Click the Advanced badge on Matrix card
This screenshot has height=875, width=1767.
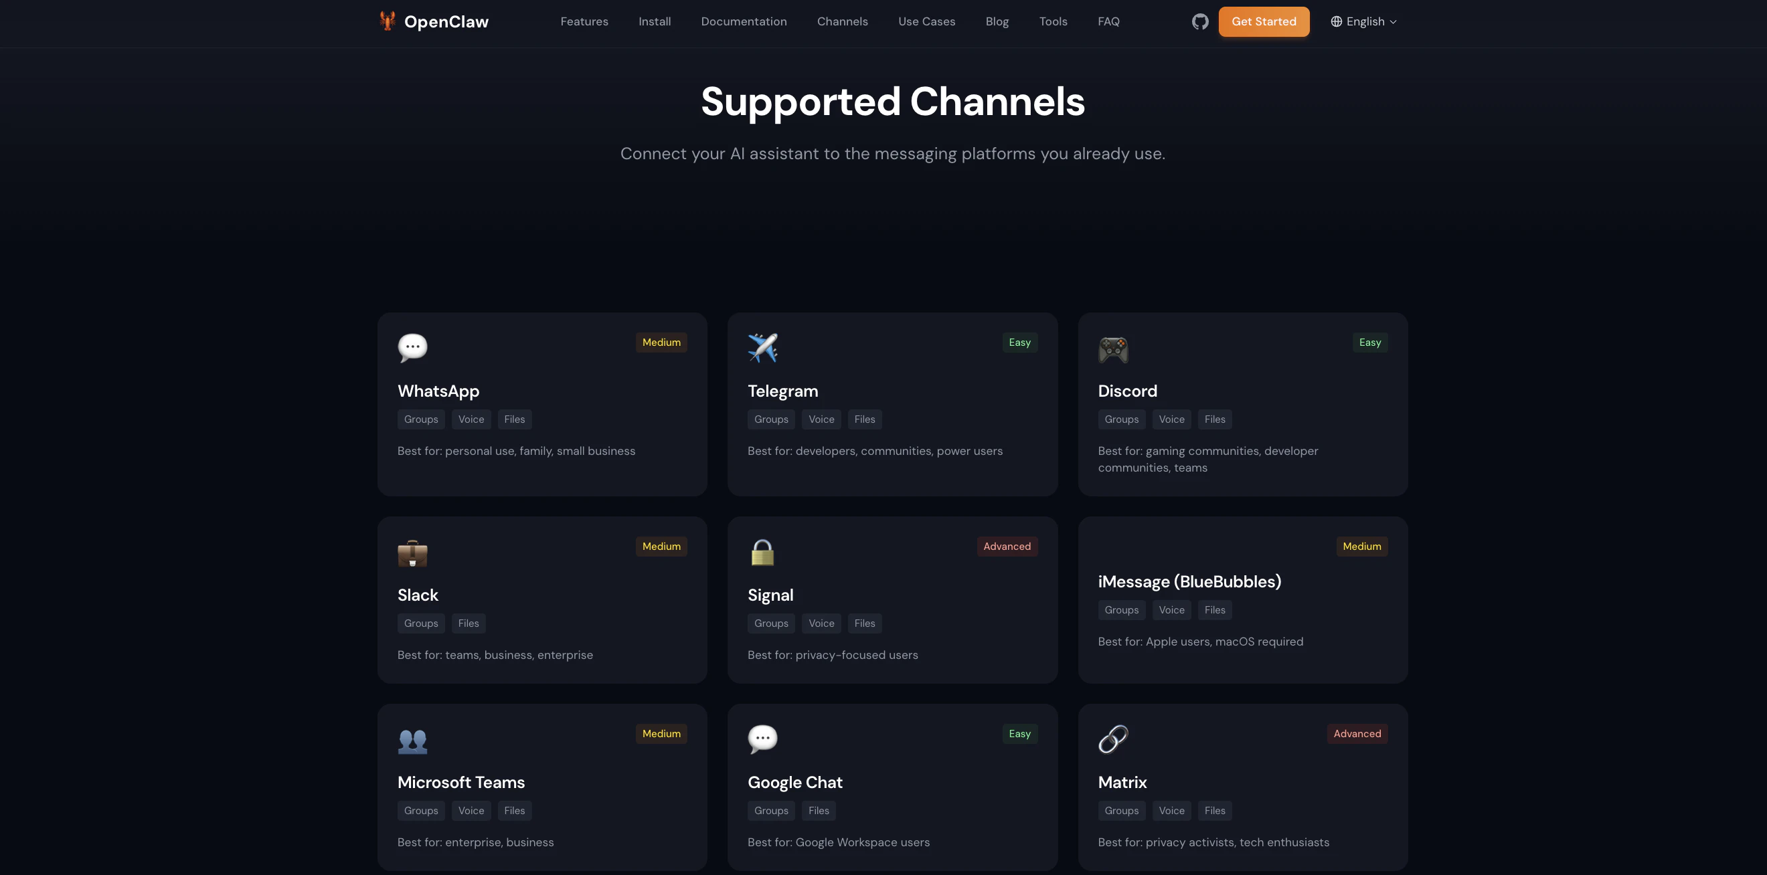point(1357,734)
